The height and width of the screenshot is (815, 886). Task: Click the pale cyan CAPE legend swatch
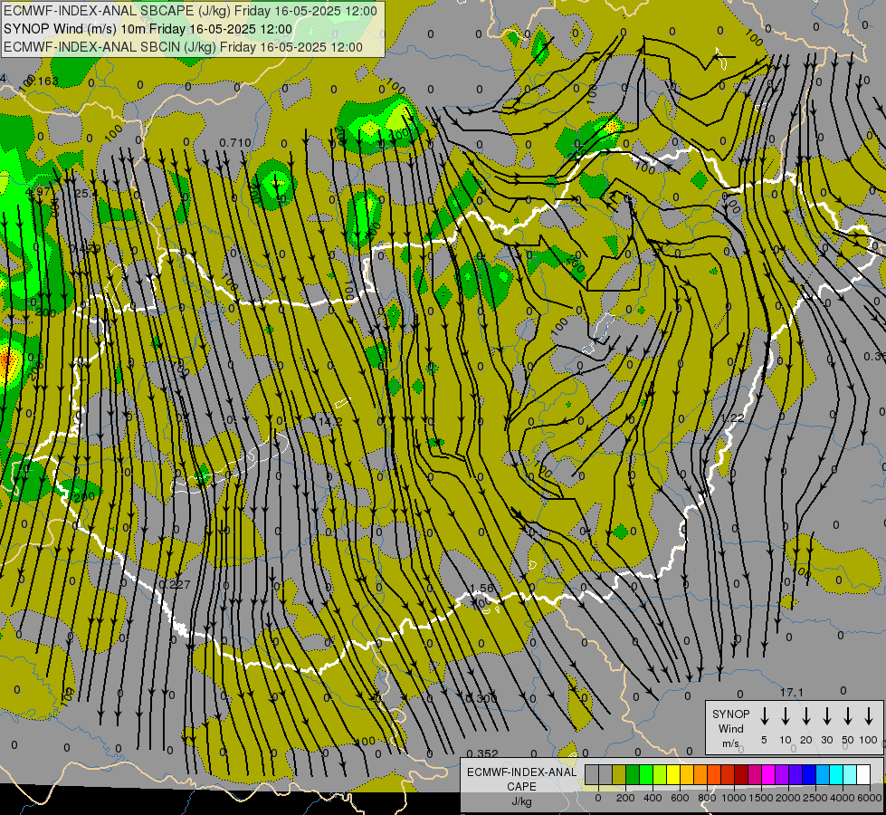[x=849, y=774]
